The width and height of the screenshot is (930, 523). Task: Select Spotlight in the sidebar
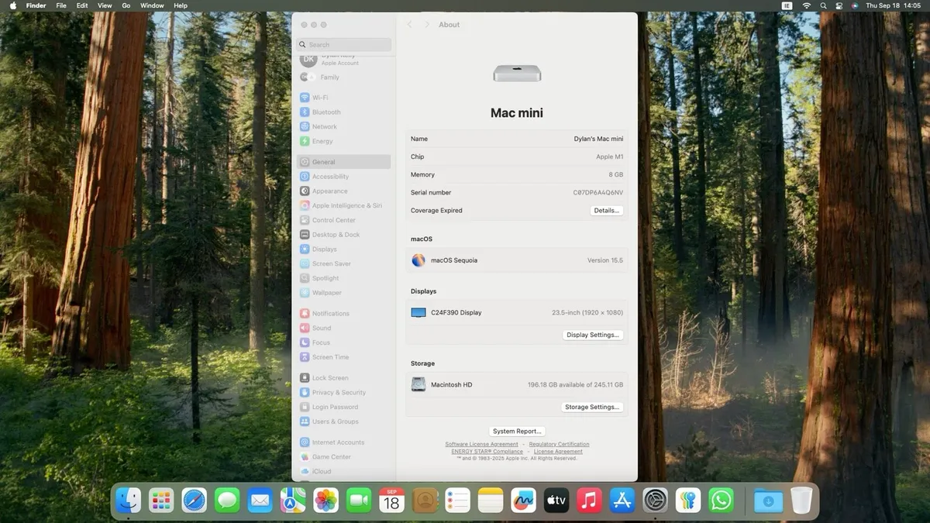coord(343,278)
